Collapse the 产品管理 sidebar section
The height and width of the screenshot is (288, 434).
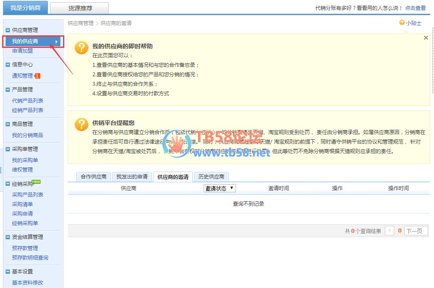point(7,90)
